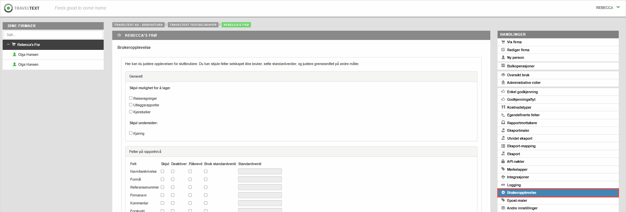Click the edit icon beside Rediger firma

coord(503,50)
